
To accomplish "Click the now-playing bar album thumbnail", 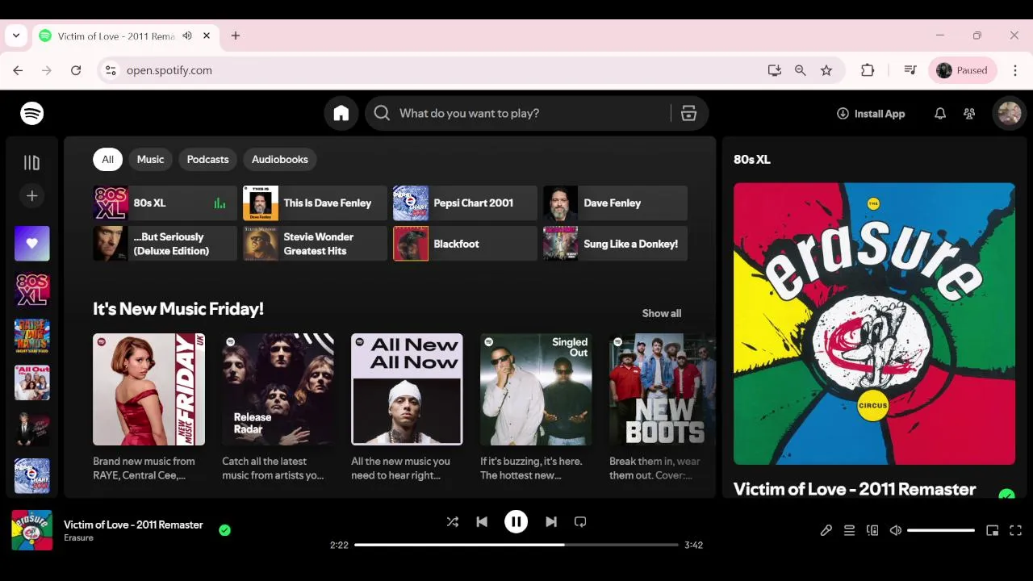I will (x=32, y=530).
